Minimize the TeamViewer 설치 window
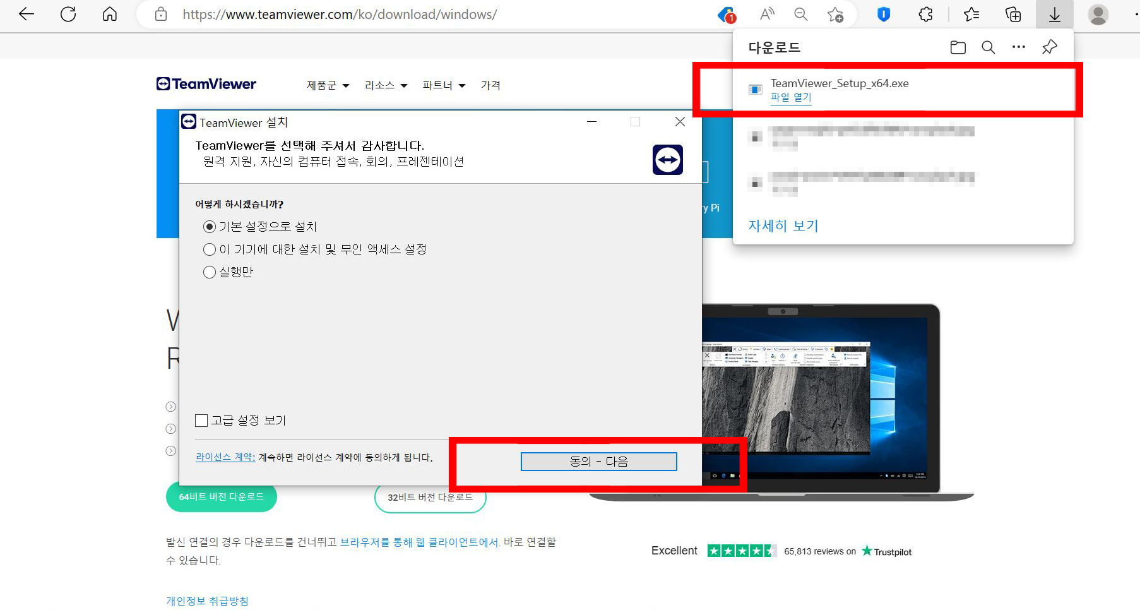 [x=591, y=122]
